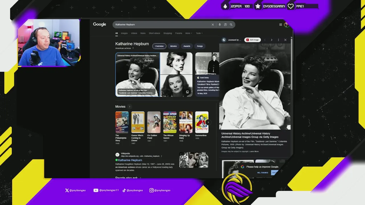This screenshot has height=205, width=365.
Task: Click the Google logo
Action: point(100,24)
